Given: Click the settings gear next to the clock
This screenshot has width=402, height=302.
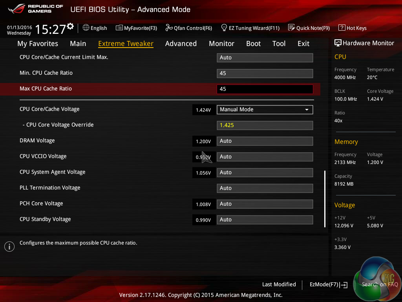Looking at the screenshot, I should pyautogui.click(x=70, y=26).
